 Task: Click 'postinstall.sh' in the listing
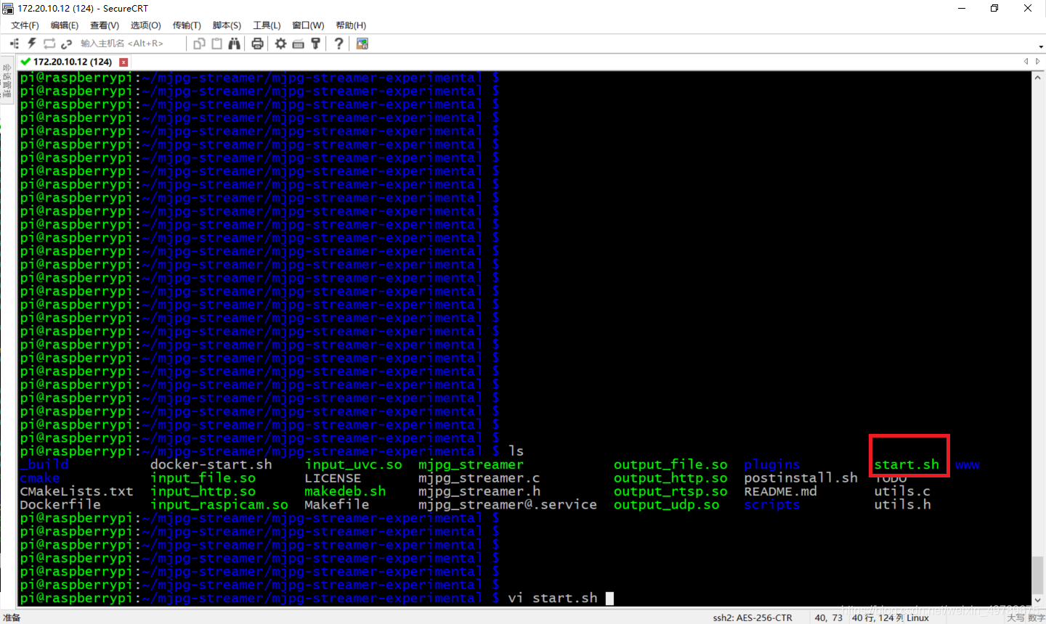[800, 478]
